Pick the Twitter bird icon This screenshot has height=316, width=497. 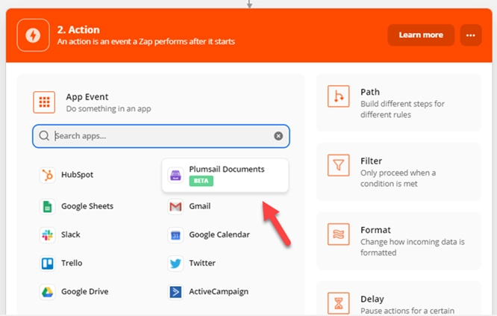175,263
